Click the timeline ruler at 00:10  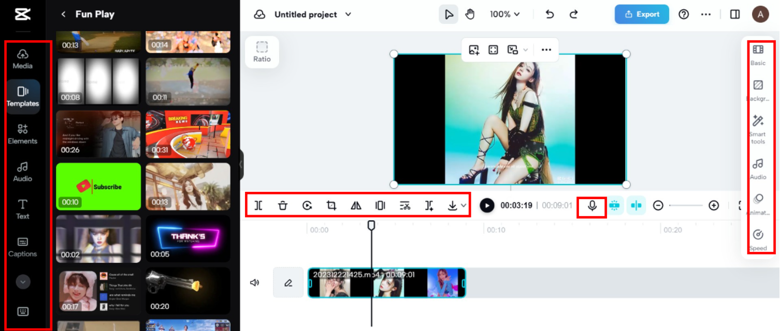496,230
